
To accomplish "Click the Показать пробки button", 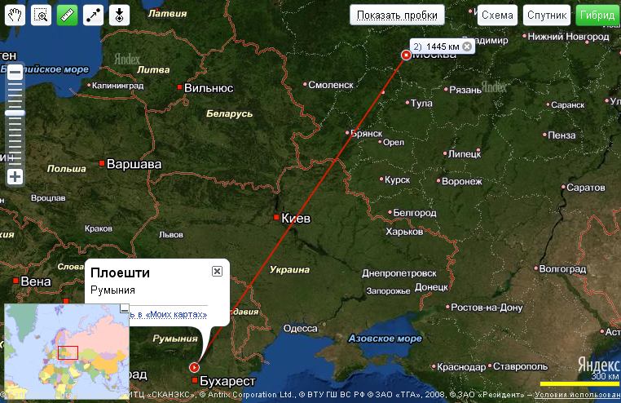I will pos(397,15).
